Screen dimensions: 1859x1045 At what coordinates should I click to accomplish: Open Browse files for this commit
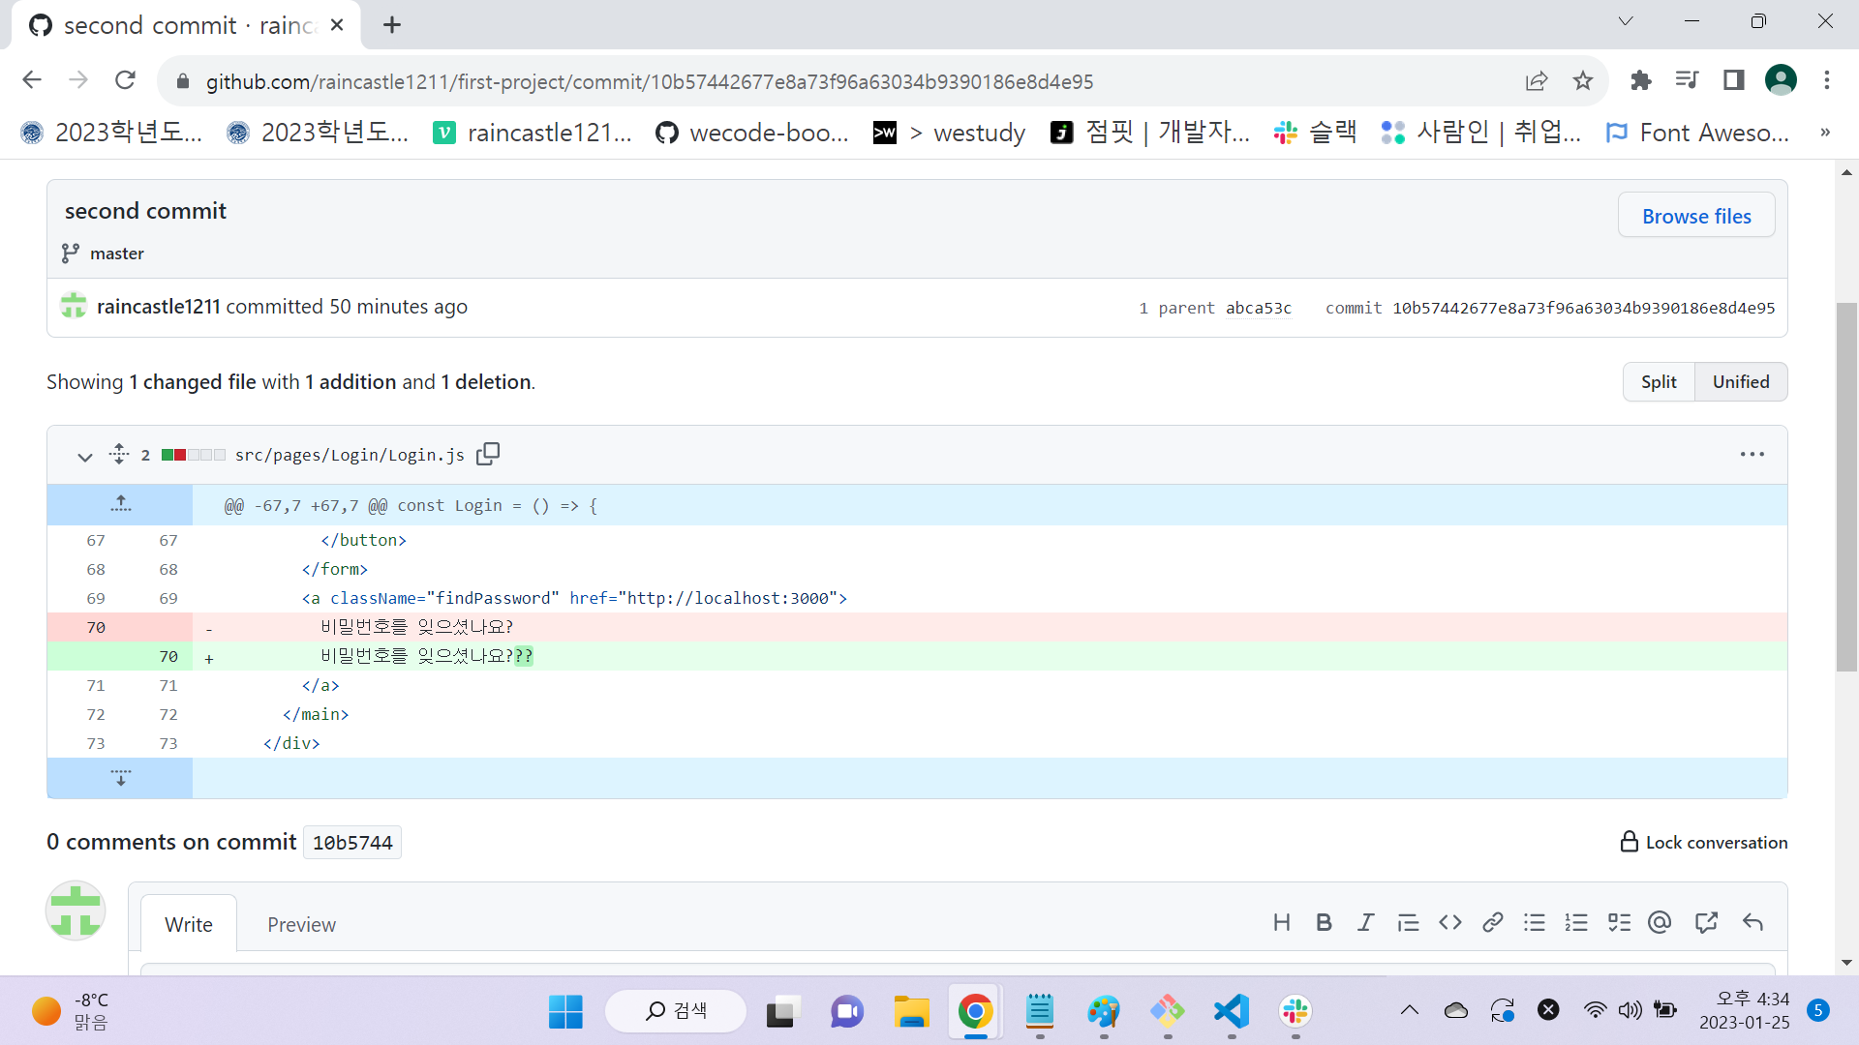pyautogui.click(x=1695, y=216)
